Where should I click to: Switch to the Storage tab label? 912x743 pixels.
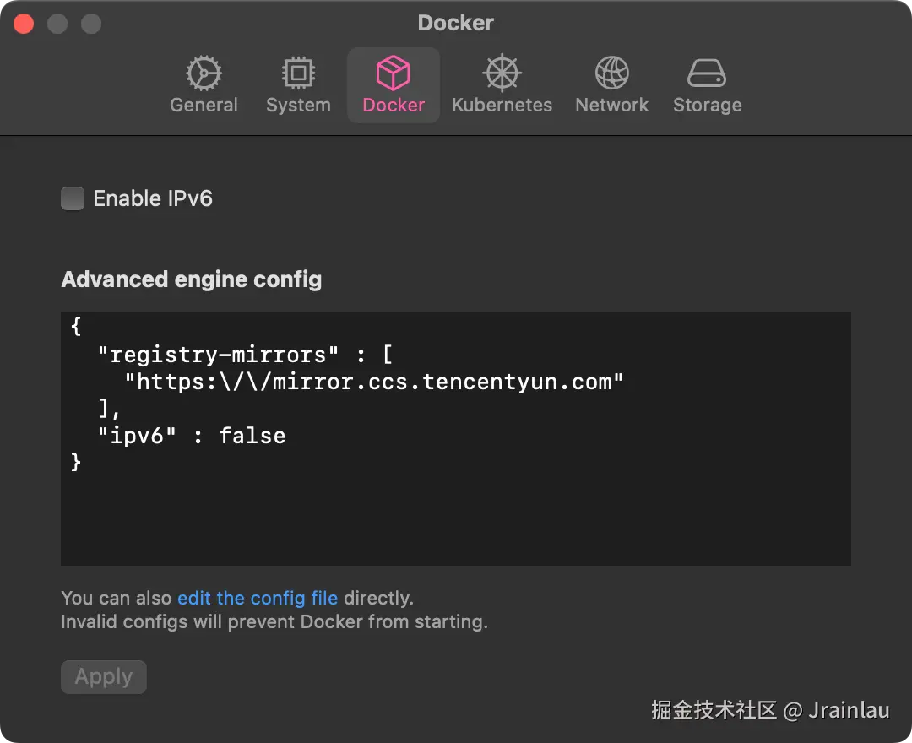(x=707, y=106)
